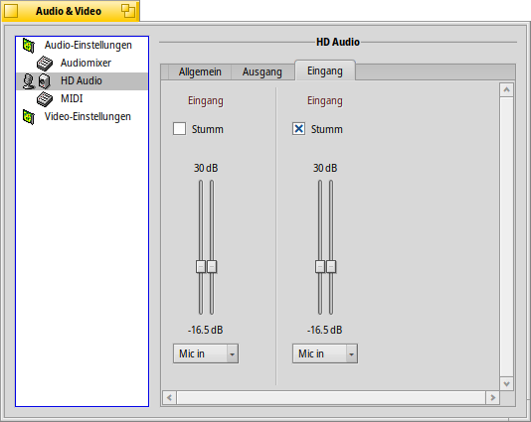Screen dimensions: 531x422
Task: Open Video-Einstellungen in the sidebar
Action: 82,116
